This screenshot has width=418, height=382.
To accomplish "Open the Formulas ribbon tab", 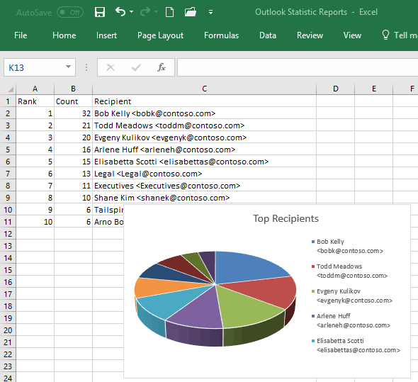I will (221, 35).
